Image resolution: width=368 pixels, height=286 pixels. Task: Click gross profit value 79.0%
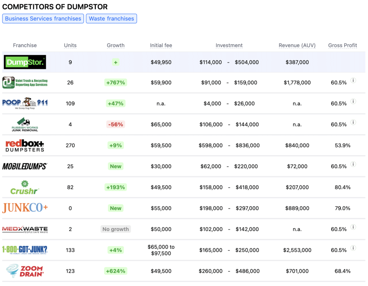[x=342, y=208]
